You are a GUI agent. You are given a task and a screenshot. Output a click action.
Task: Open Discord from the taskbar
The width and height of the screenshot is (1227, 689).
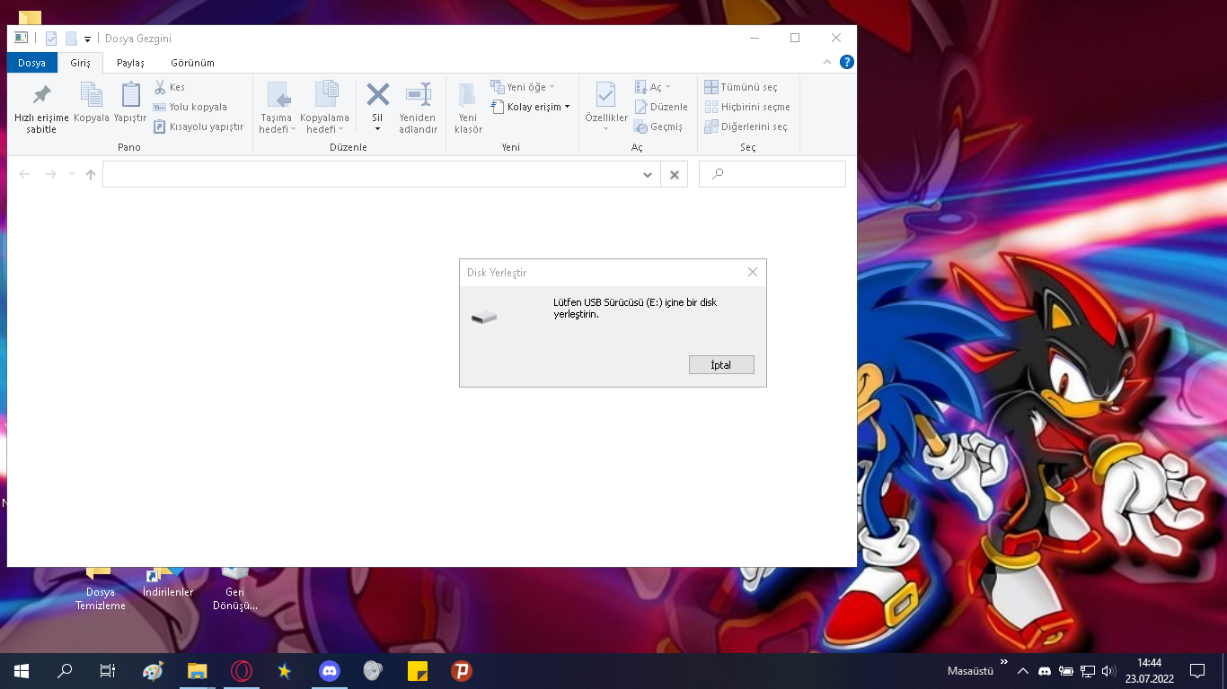(x=330, y=671)
